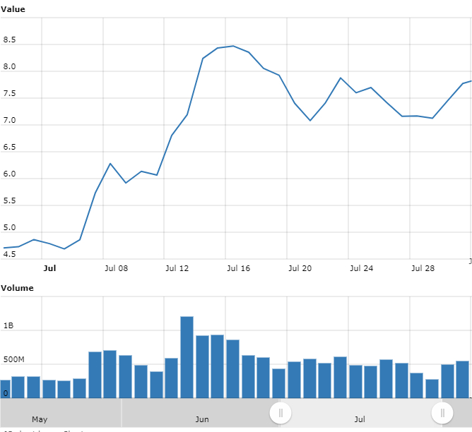Click the bold 'Jul' date axis label
This screenshot has height=432, width=472.
click(x=49, y=268)
